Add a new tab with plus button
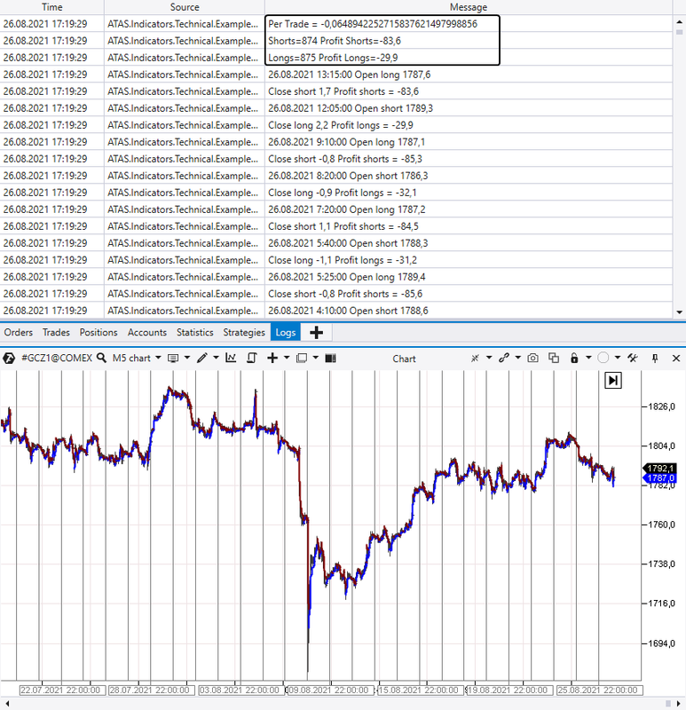Image resolution: width=686 pixels, height=710 pixels. [317, 332]
